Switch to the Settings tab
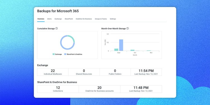This screenshot has height=105, width=210. pos(113,19)
